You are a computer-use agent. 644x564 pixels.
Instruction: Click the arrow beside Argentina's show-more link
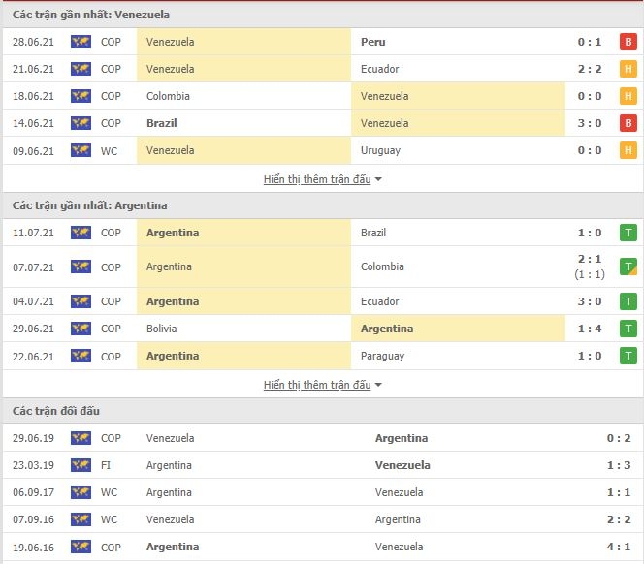[x=378, y=385]
